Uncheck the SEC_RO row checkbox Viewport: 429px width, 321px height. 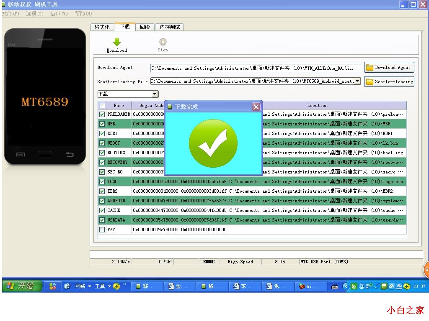point(102,172)
